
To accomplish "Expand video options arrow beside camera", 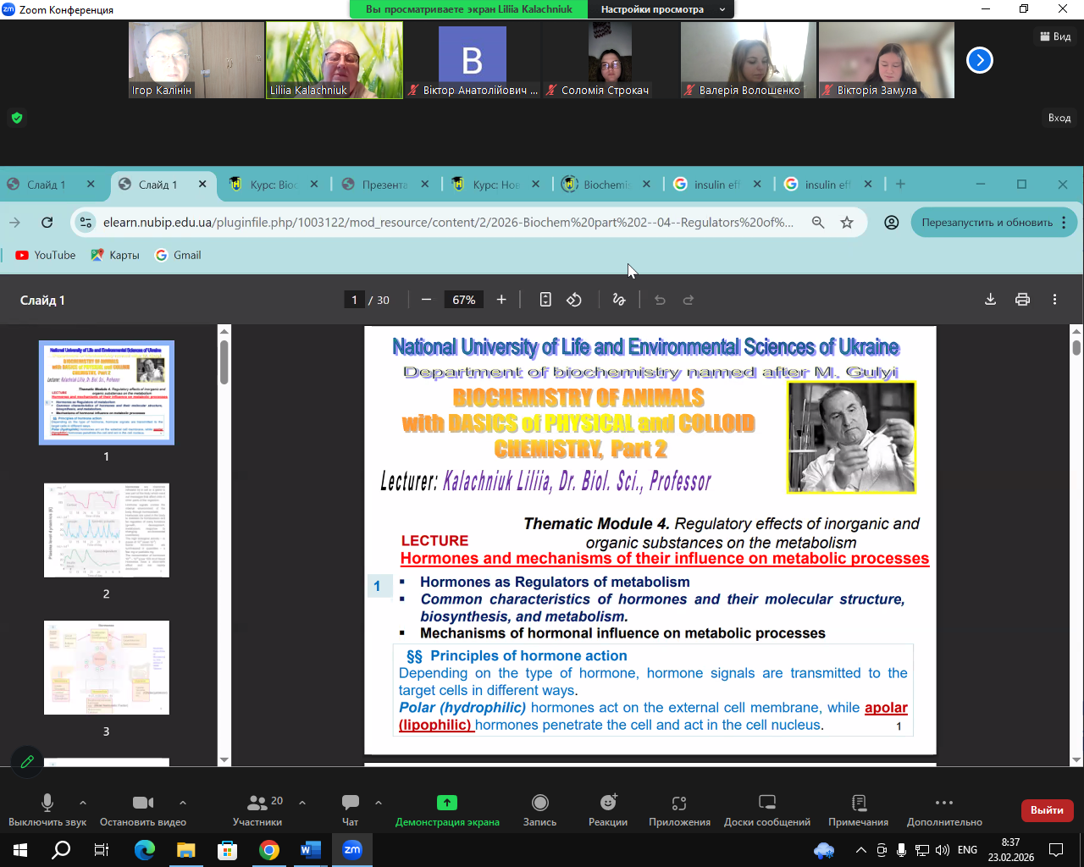I will coord(183,803).
